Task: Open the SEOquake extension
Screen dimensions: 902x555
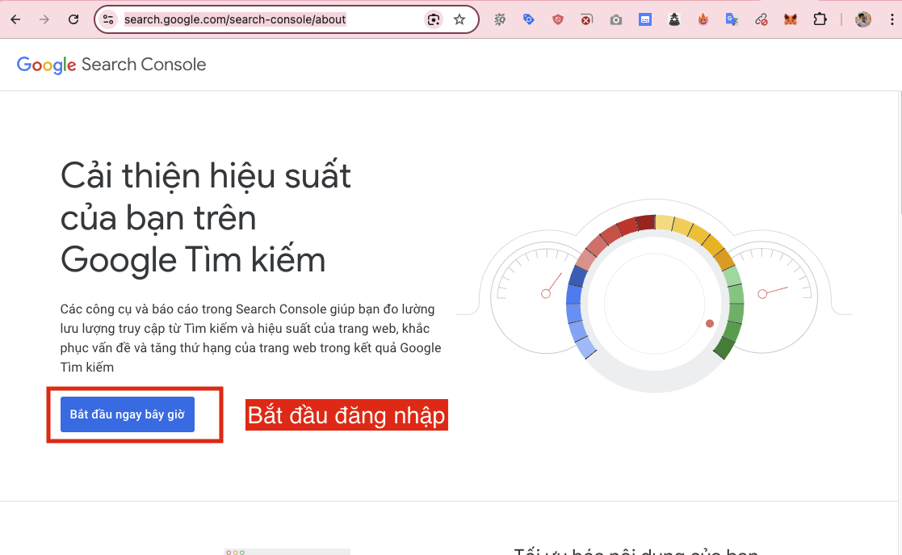Action: tap(499, 19)
